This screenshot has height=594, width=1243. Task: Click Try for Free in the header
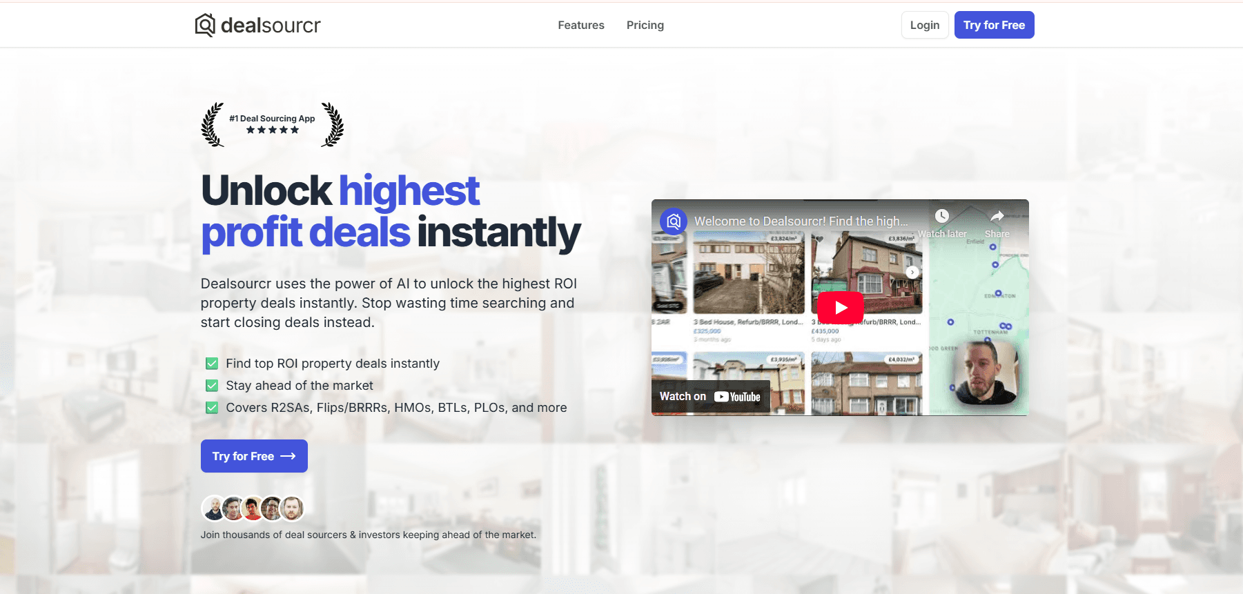click(x=994, y=26)
